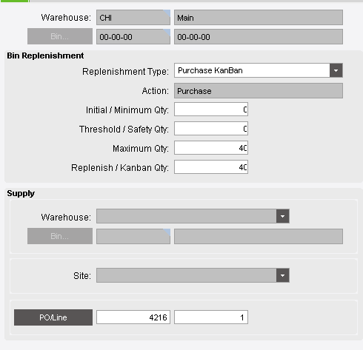The image size is (363, 350).
Task: Open the Site dropdown arrow
Action: [x=283, y=275]
